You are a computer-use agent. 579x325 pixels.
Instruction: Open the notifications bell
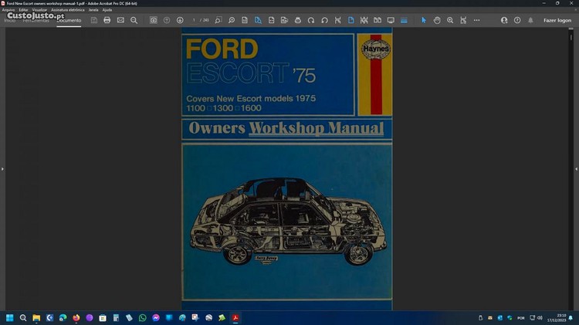click(530, 20)
